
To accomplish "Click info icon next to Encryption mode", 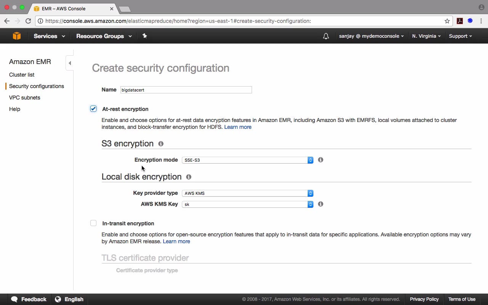I will tap(321, 160).
